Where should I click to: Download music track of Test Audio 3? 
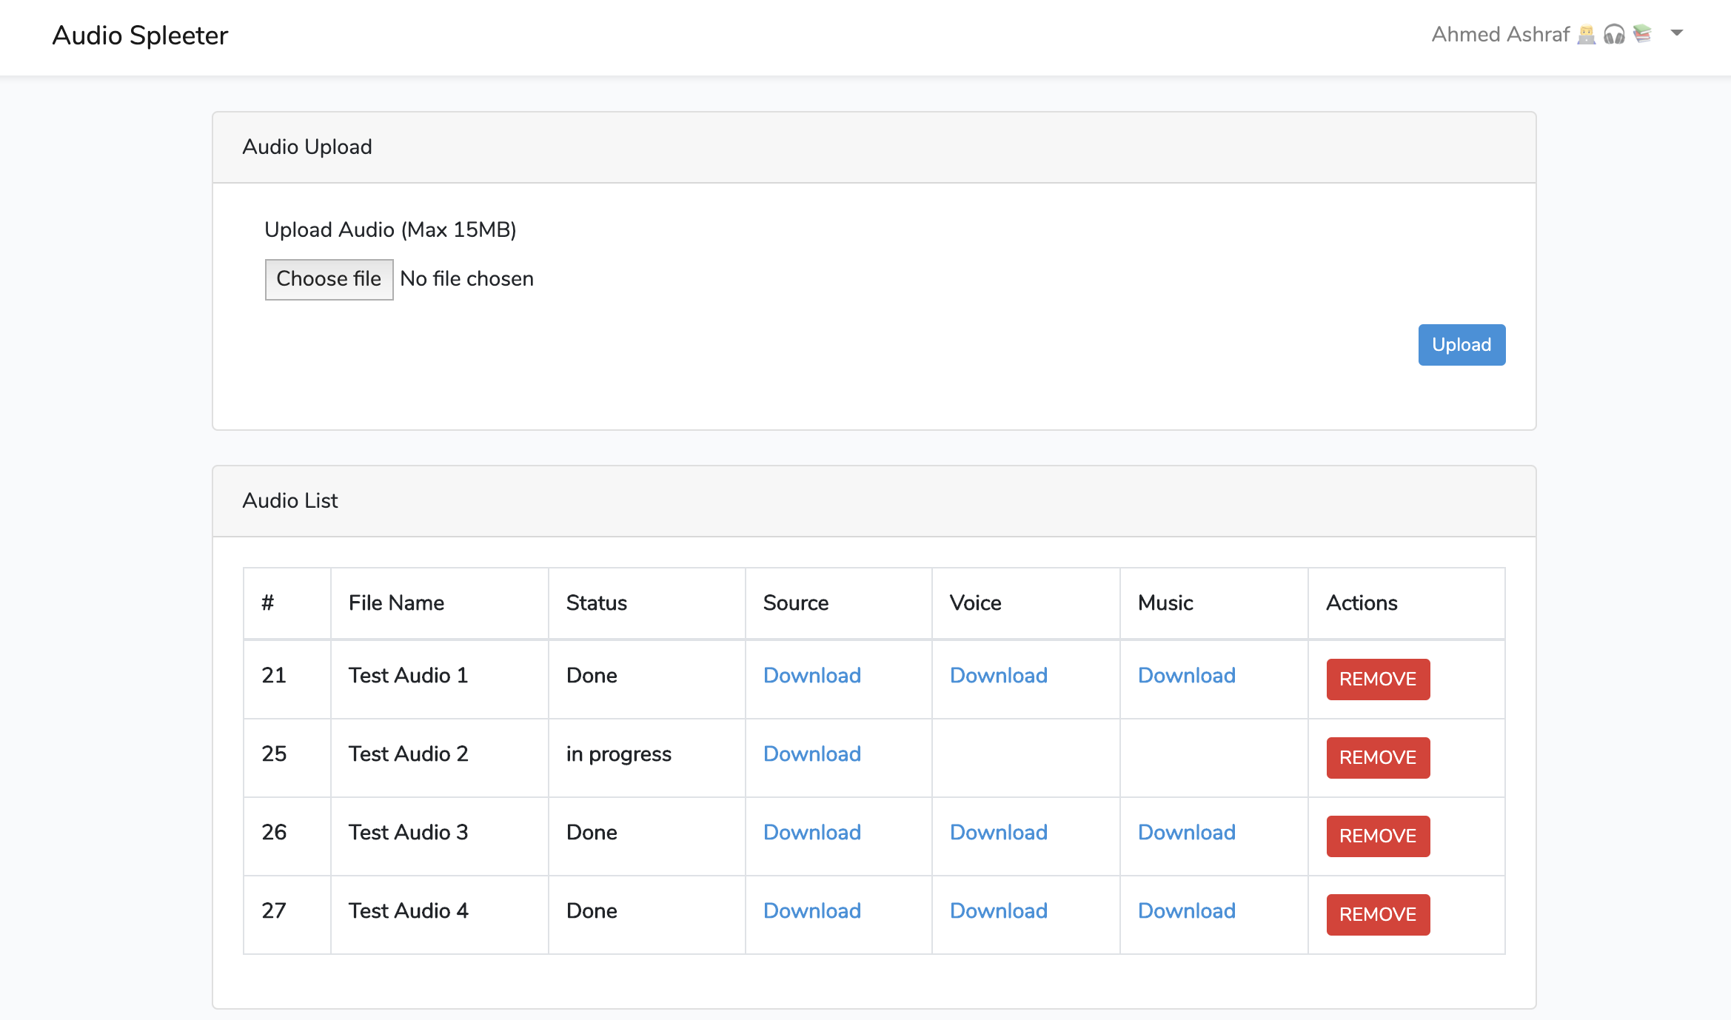coord(1186,832)
